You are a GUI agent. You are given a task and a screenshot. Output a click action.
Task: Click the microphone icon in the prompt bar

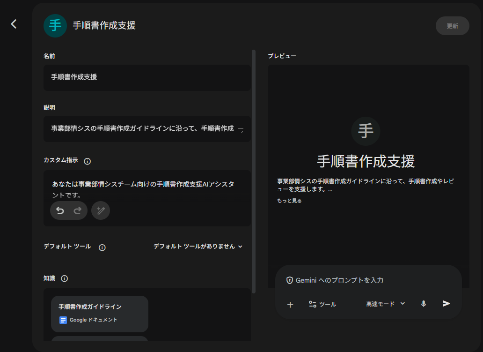tap(423, 304)
